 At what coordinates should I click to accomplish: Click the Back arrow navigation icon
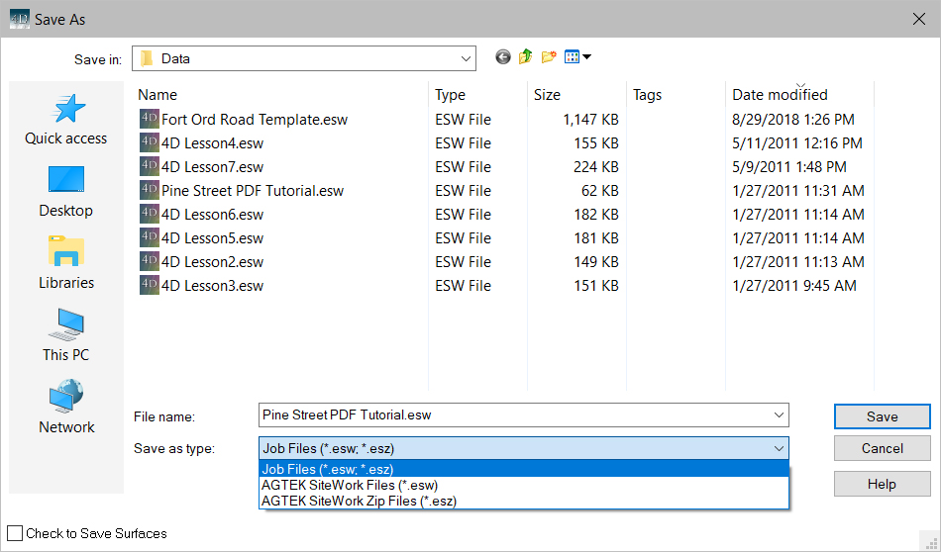[x=503, y=57]
